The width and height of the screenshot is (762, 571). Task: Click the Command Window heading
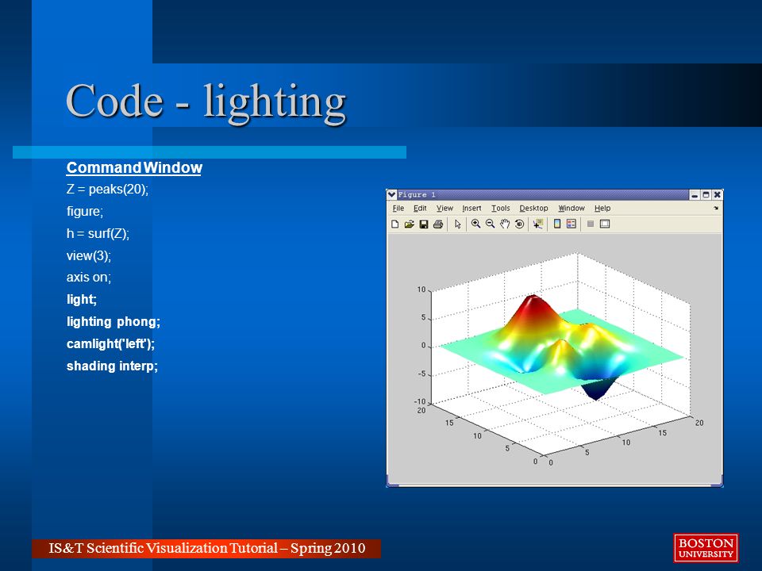pos(134,167)
